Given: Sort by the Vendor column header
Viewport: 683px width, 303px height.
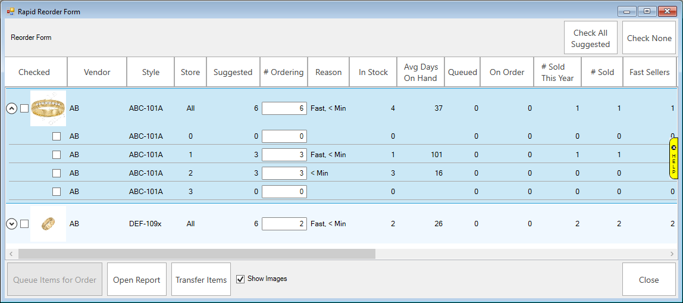Looking at the screenshot, I should click(x=97, y=72).
